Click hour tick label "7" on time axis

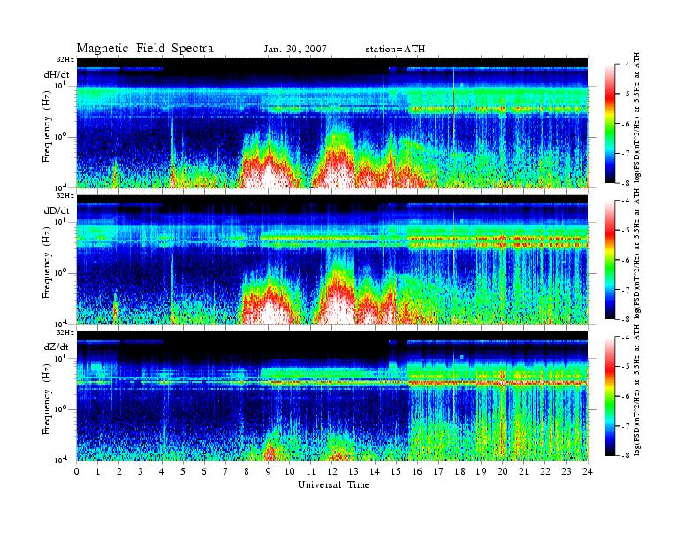pyautogui.click(x=225, y=471)
